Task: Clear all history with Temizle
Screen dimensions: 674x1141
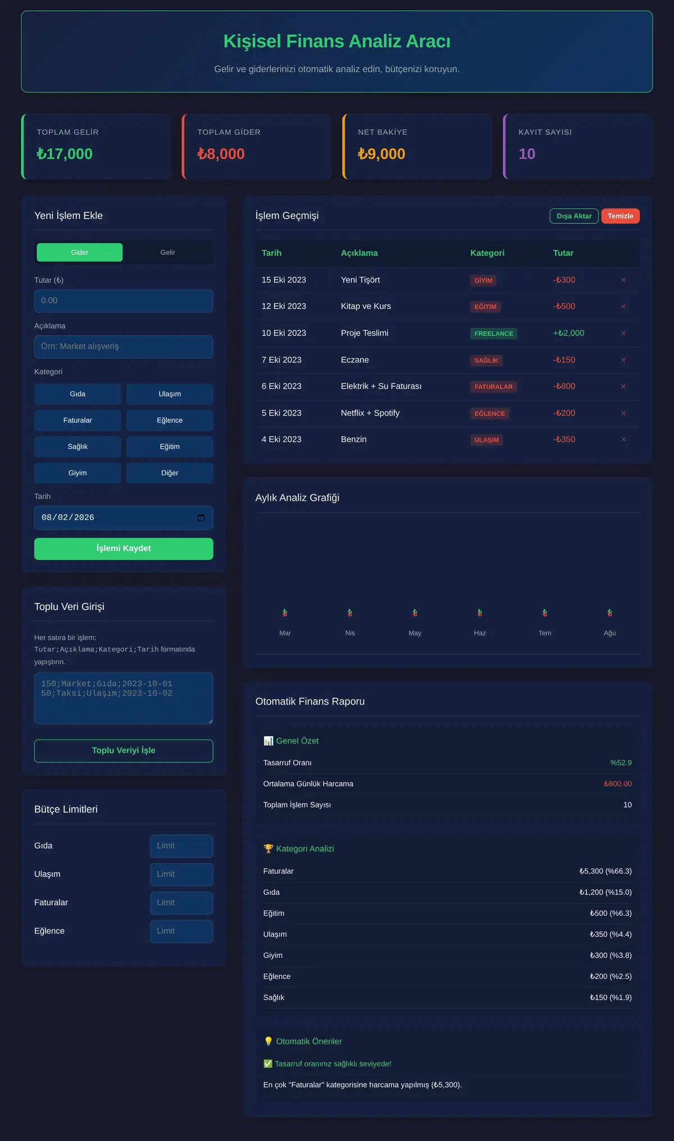Action: (x=620, y=216)
